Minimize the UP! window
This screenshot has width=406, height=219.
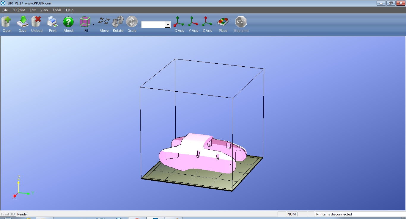(x=381, y=3)
